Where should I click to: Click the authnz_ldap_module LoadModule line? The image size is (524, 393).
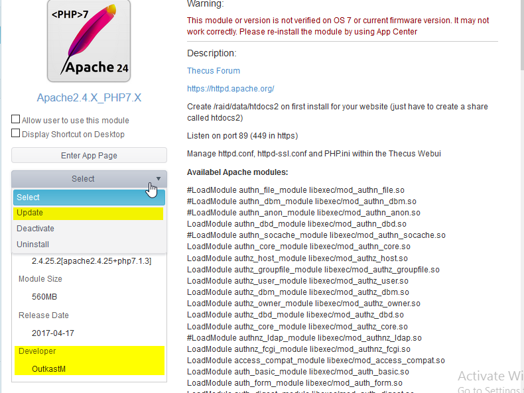(x=304, y=338)
